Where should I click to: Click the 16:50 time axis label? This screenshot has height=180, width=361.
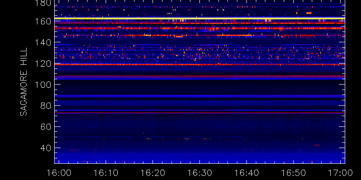tap(294, 173)
